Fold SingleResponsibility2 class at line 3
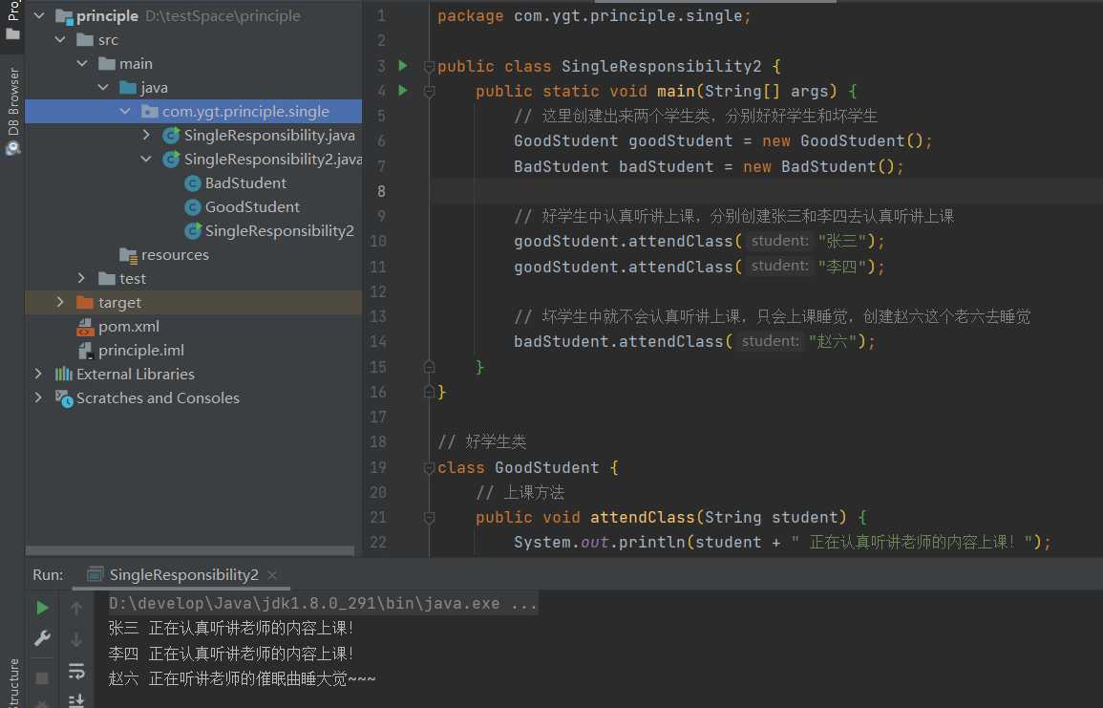The height and width of the screenshot is (708, 1103). tap(429, 67)
